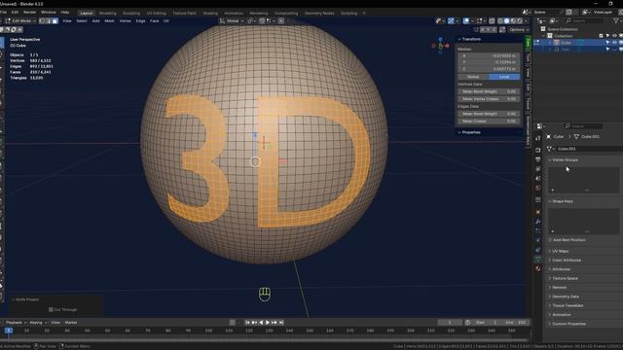Viewport: 623px width, 350px height.
Task: Switch to rendered viewport shading
Action: [x=519, y=20]
